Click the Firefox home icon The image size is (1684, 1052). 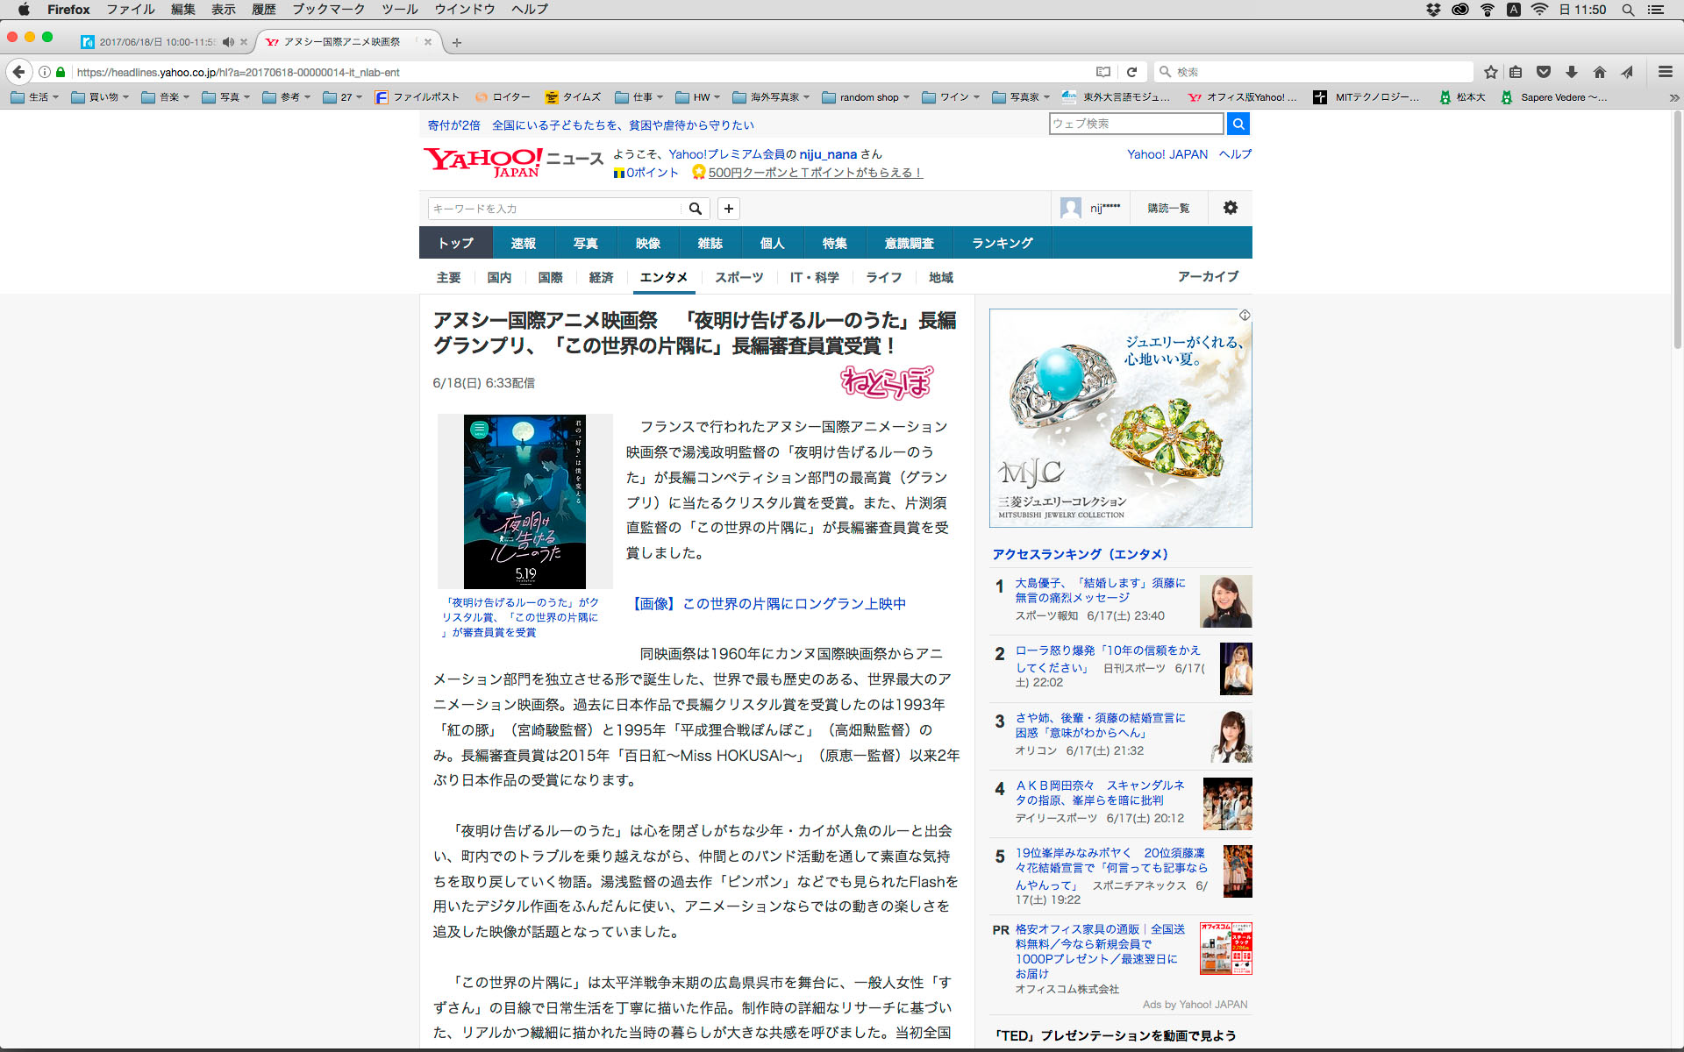click(1600, 72)
